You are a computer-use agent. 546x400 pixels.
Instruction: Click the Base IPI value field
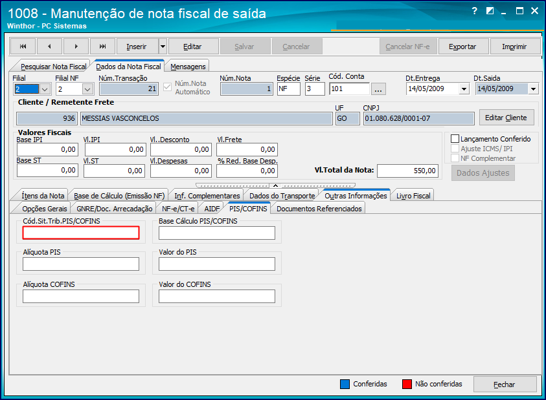pyautogui.click(x=47, y=149)
